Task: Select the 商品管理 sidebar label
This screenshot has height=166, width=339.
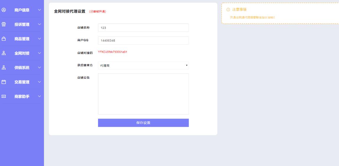Action: point(22,39)
